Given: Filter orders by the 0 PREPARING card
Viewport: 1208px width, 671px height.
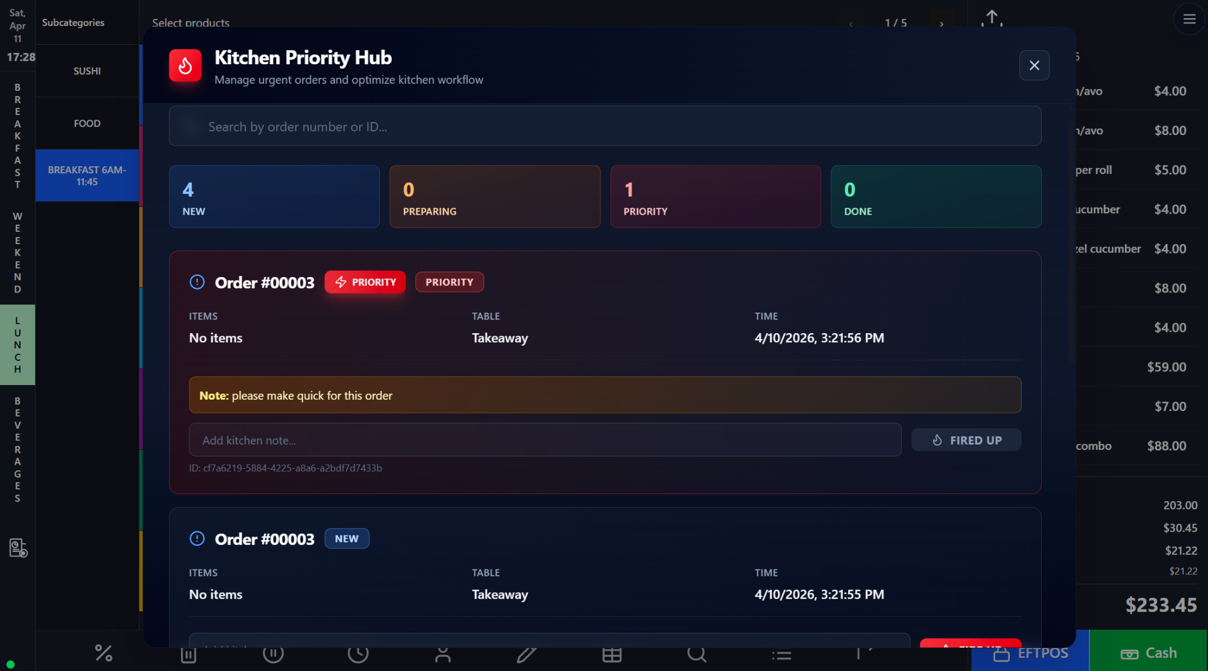Looking at the screenshot, I should coord(495,196).
